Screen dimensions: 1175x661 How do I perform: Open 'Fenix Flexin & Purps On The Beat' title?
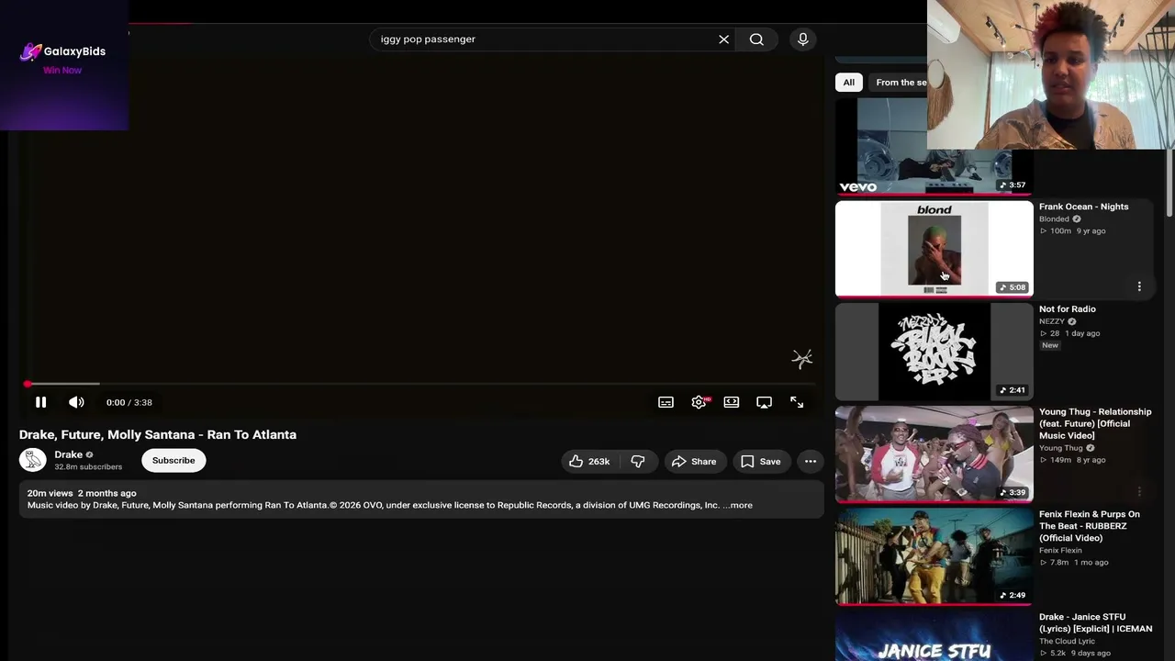[1089, 526]
